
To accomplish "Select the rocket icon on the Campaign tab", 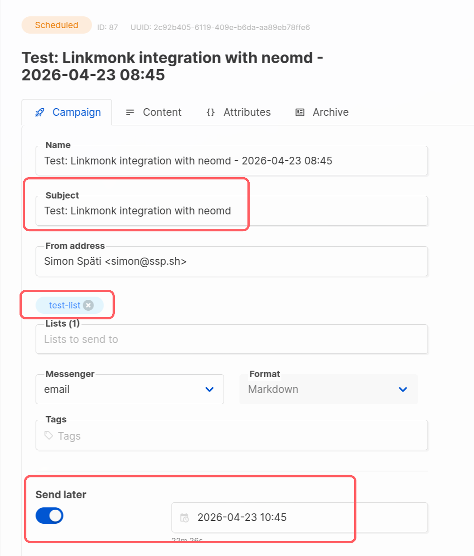I will click(x=39, y=112).
